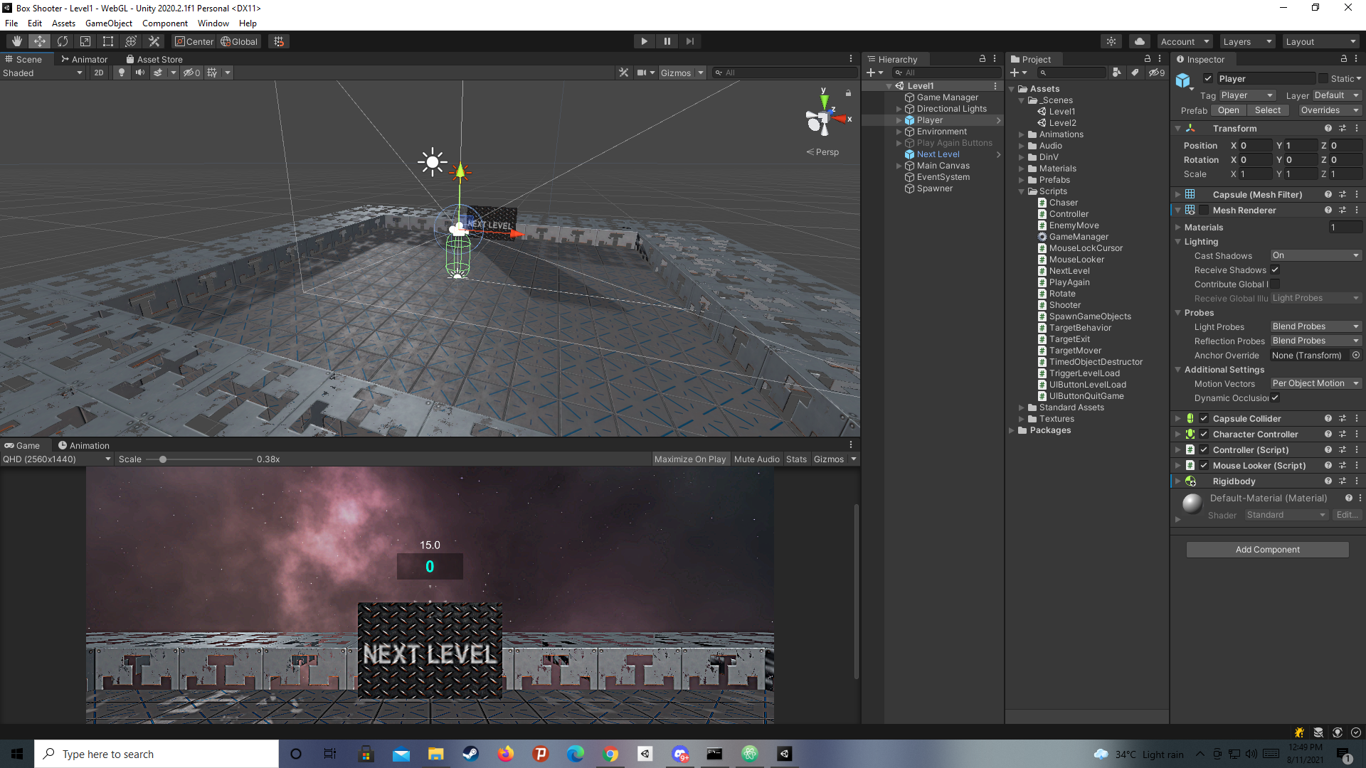
Task: Open custom editor tools icon
Action: coord(154,41)
